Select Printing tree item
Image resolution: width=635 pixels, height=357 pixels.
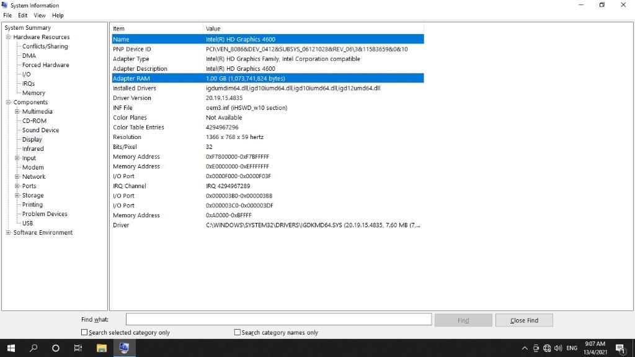pyautogui.click(x=32, y=205)
